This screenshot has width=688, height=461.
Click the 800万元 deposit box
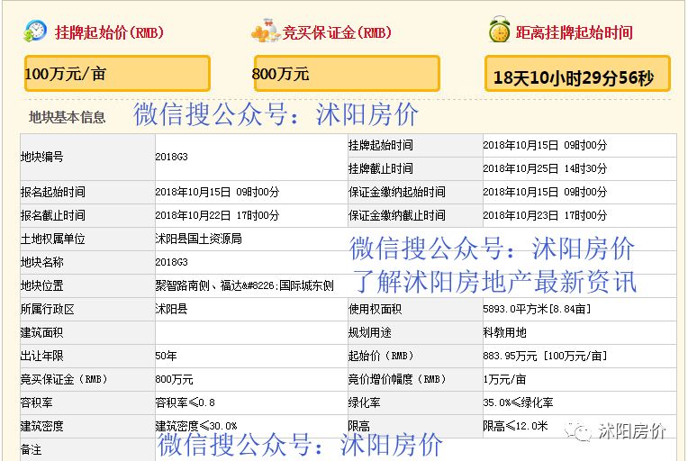click(x=347, y=74)
